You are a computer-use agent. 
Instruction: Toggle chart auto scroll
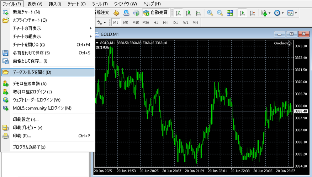click(x=242, y=13)
